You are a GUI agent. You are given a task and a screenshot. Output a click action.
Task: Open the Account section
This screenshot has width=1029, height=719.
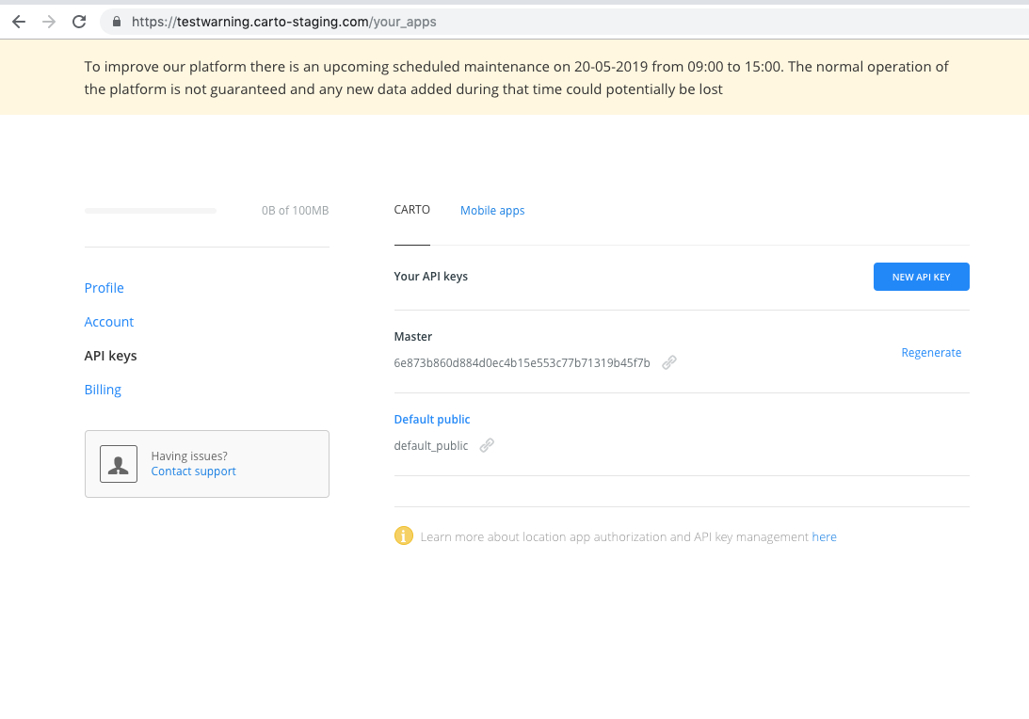point(109,322)
